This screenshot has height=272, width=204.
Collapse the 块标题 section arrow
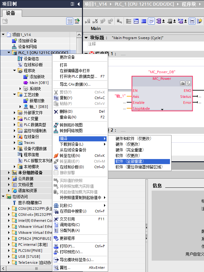[86, 38]
